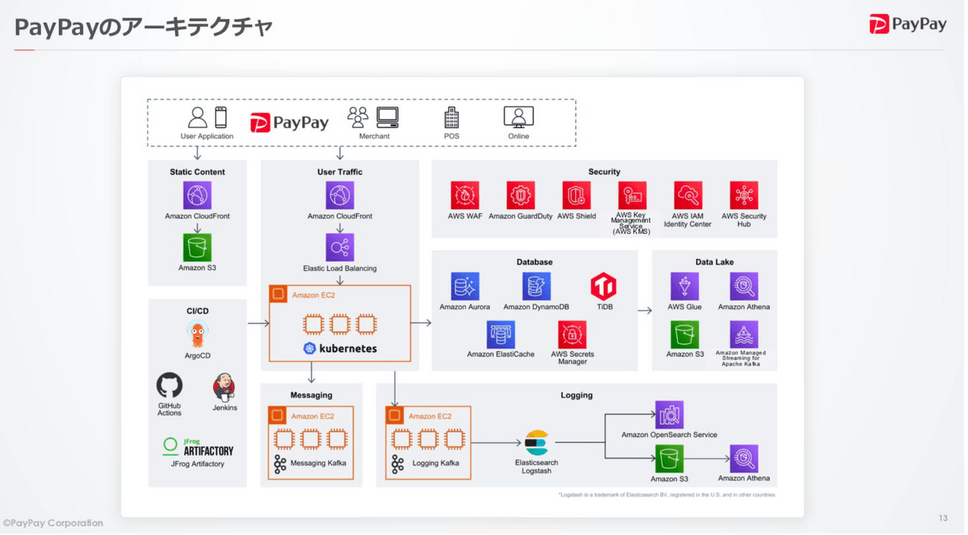Select the GitHub Actions Octocat icon

(169, 385)
